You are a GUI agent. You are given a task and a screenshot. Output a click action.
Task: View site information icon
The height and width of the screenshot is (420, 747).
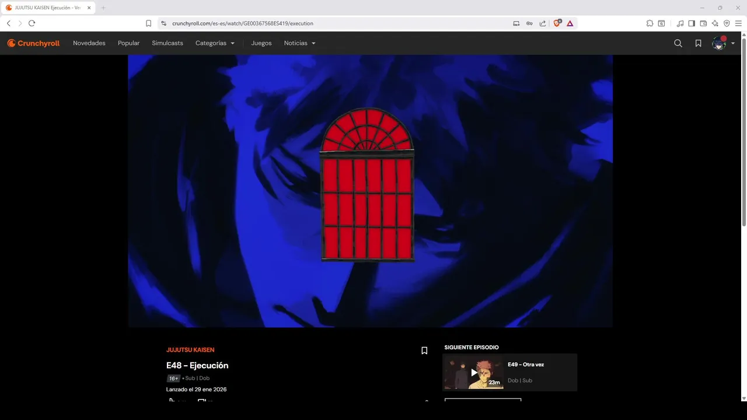[163, 23]
